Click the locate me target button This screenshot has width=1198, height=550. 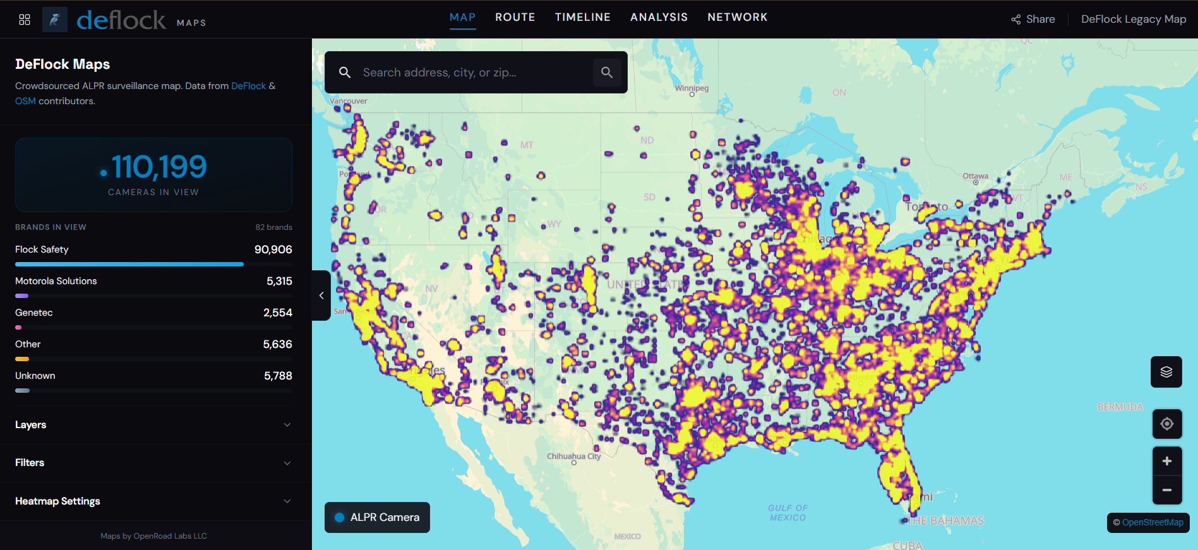point(1167,424)
